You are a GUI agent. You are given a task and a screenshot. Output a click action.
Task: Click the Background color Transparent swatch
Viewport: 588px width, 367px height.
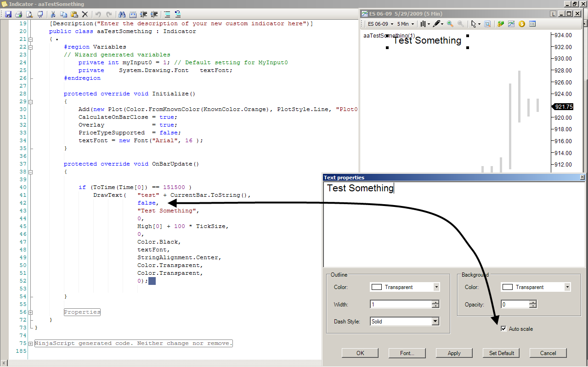point(507,287)
